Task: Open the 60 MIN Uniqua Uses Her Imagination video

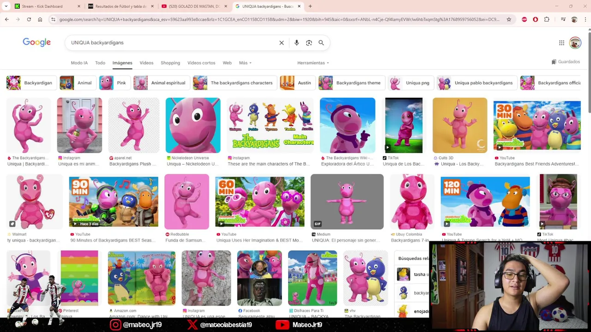Action: (x=259, y=202)
